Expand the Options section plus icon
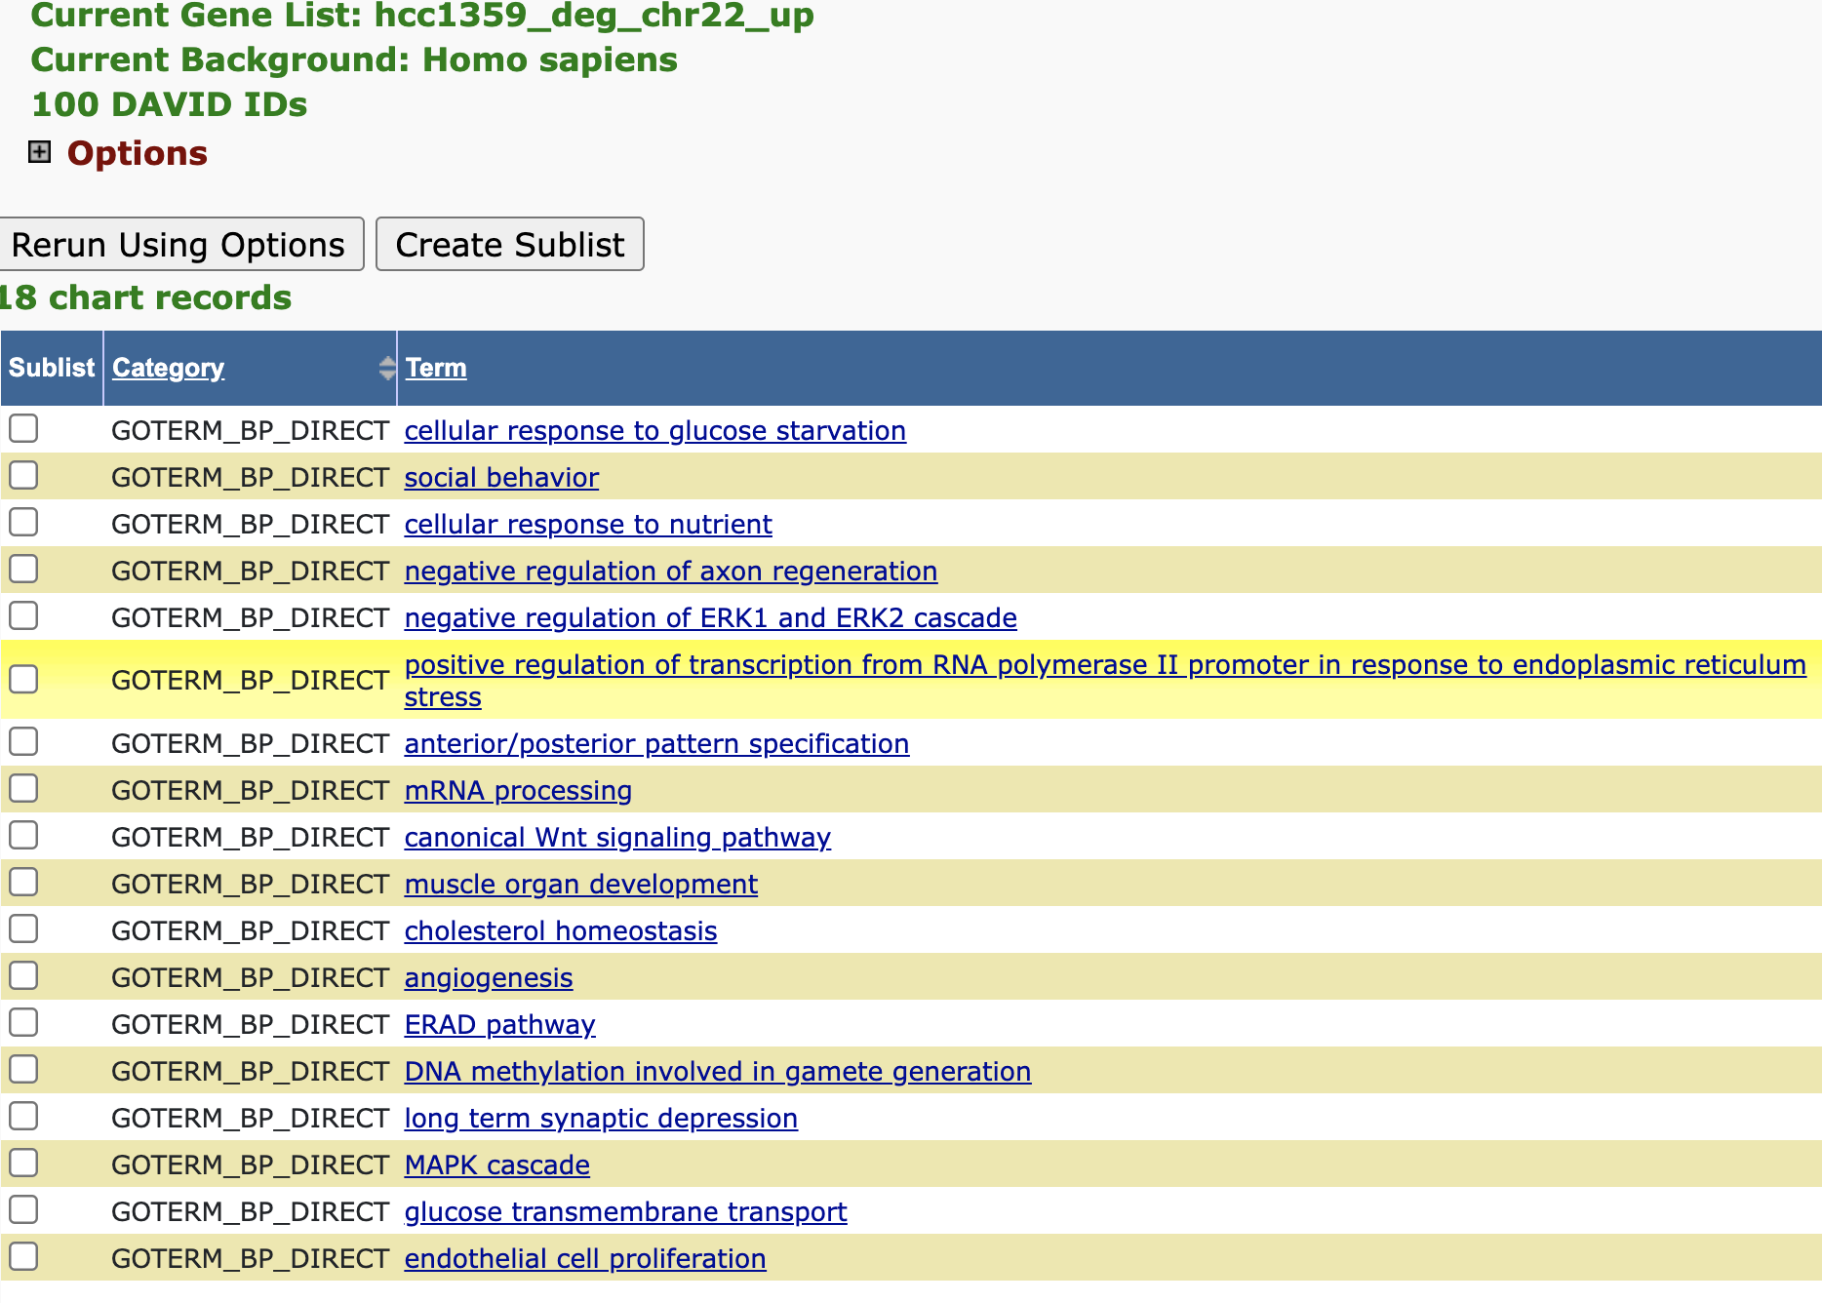The width and height of the screenshot is (1822, 1303). tap(39, 152)
